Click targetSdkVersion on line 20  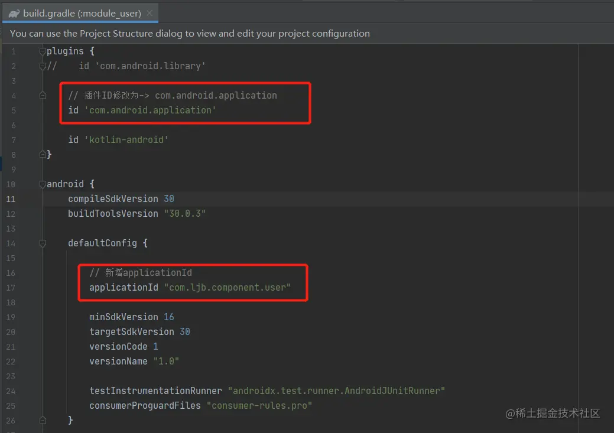pyautogui.click(x=132, y=332)
